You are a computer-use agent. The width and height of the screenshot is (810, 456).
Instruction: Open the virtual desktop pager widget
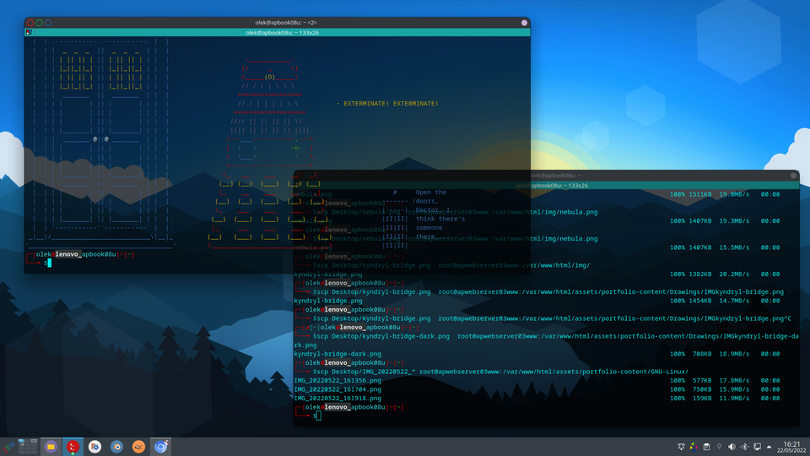click(28, 447)
